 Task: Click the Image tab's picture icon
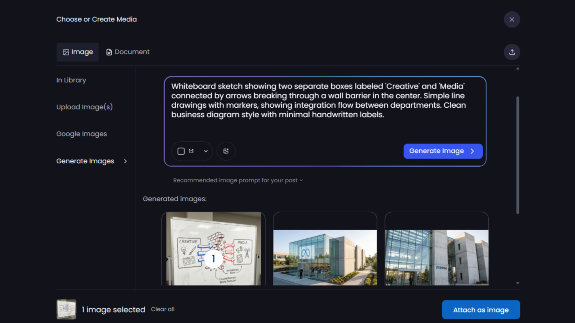66,52
